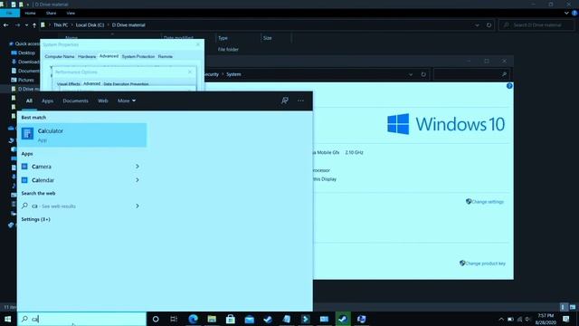The width and height of the screenshot is (579, 326).
Task: Open the View ribbon tab
Action: 71,13
